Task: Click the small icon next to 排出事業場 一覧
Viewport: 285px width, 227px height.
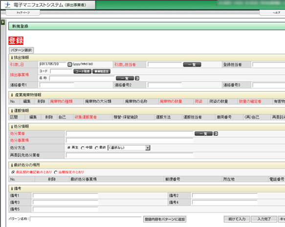Action: pos(137,78)
